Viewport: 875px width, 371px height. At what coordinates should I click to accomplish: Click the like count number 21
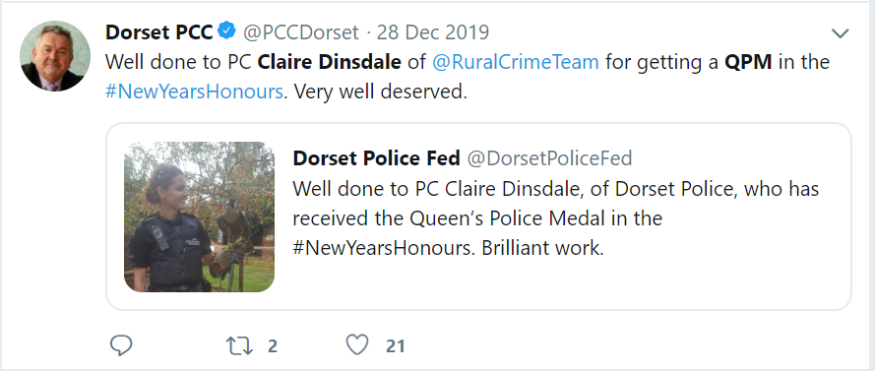pos(395,346)
